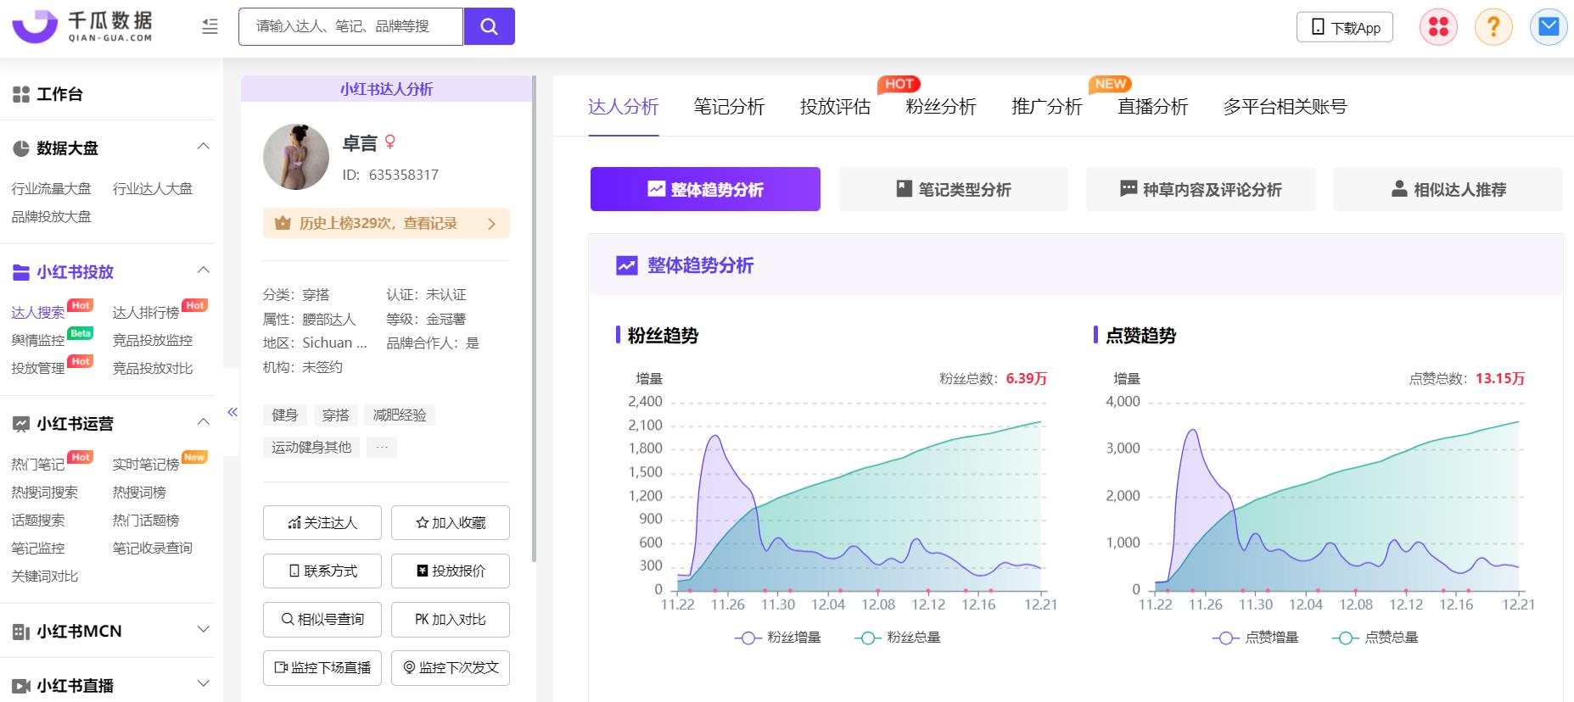Click the Qian-Gua logo
1574x702 pixels.
pos(82,26)
